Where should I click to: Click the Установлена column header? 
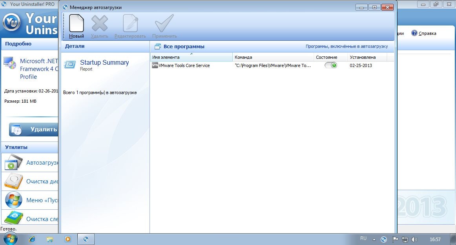click(x=367, y=57)
